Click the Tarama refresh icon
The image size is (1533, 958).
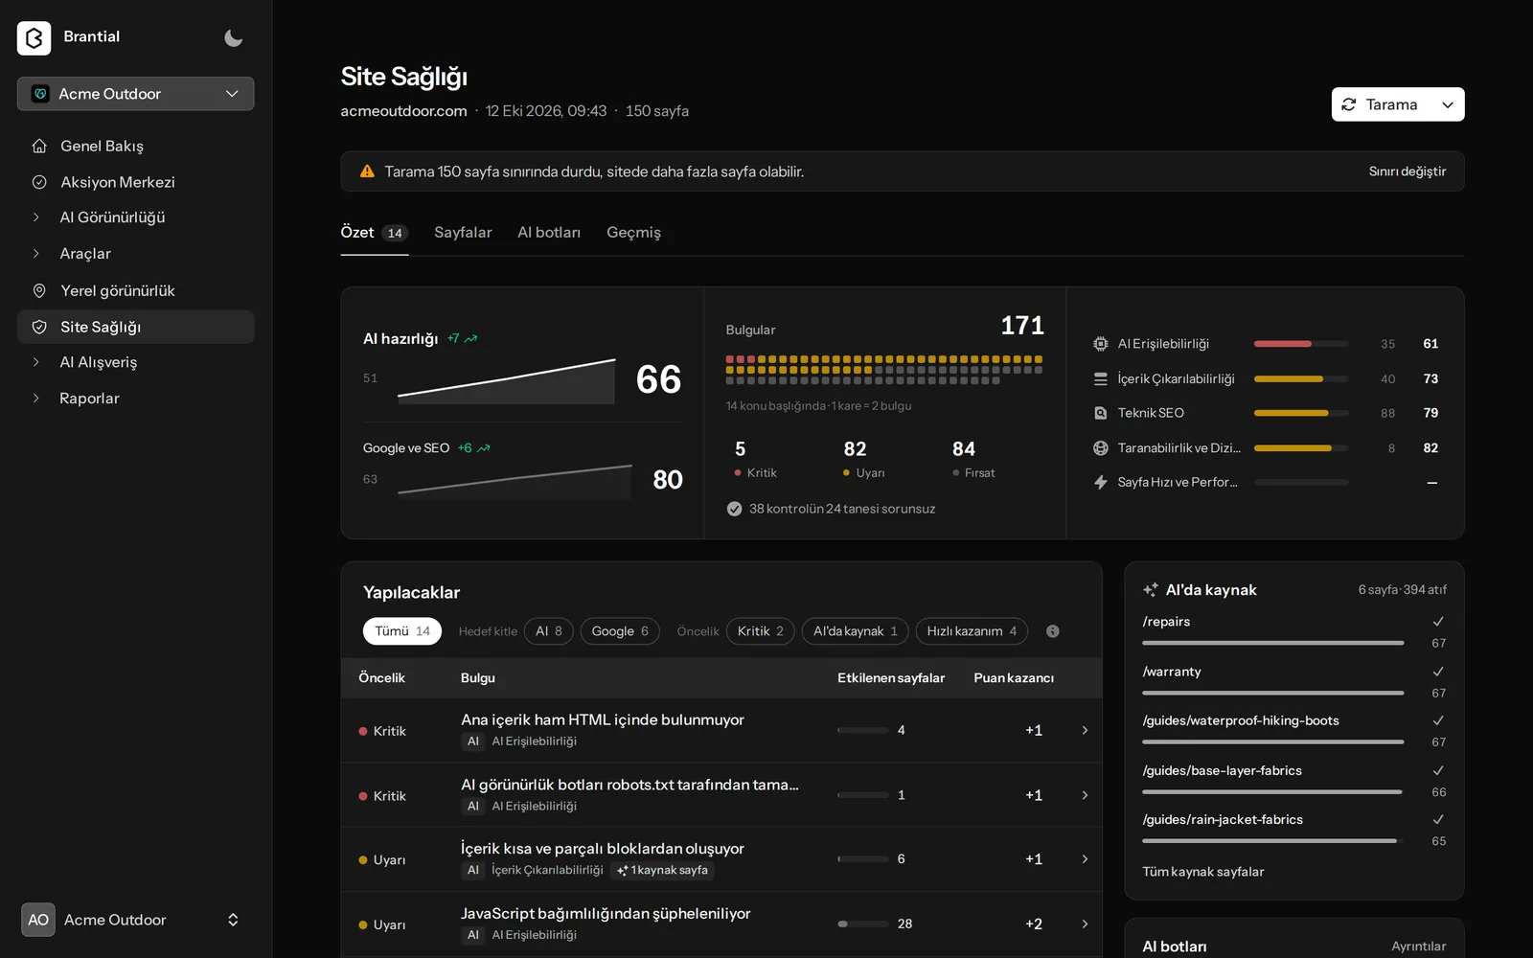point(1349,104)
